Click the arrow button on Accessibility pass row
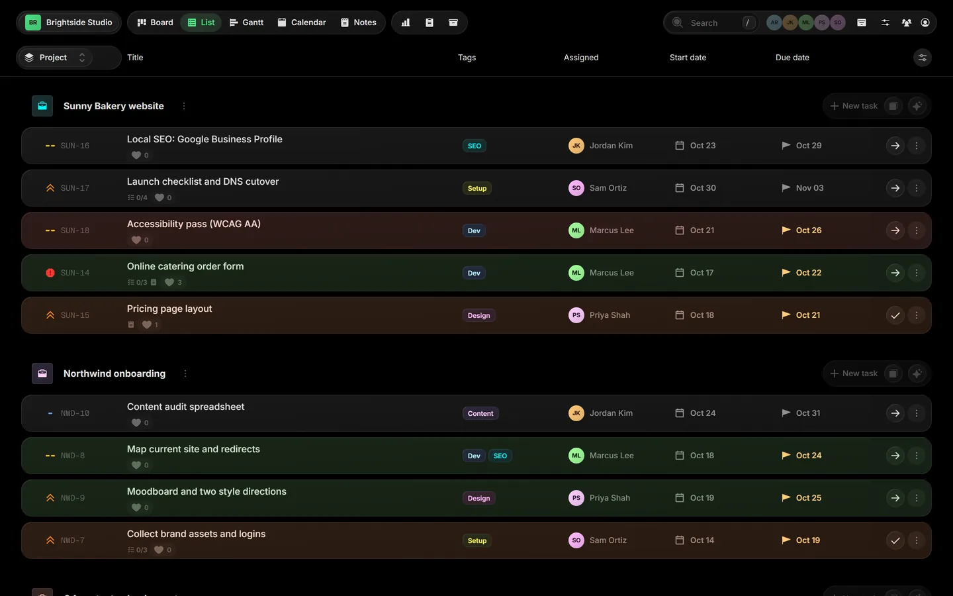 pyautogui.click(x=895, y=230)
